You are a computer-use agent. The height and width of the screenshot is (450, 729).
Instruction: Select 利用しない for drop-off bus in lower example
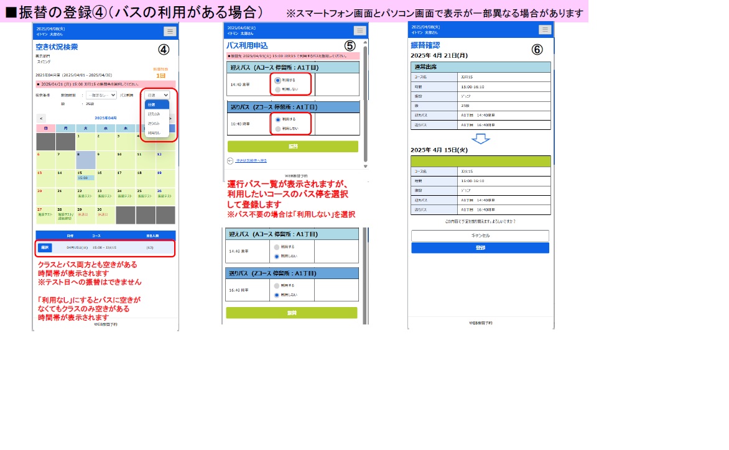pos(277,295)
